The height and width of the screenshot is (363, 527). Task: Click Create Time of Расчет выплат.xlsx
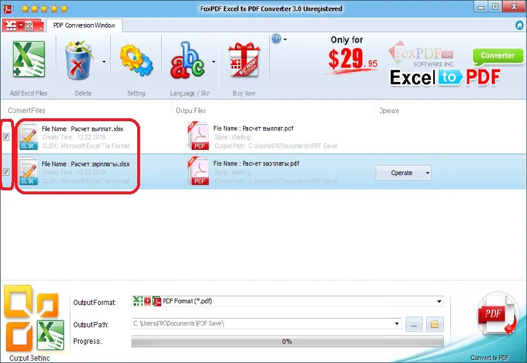pyautogui.click(x=74, y=137)
